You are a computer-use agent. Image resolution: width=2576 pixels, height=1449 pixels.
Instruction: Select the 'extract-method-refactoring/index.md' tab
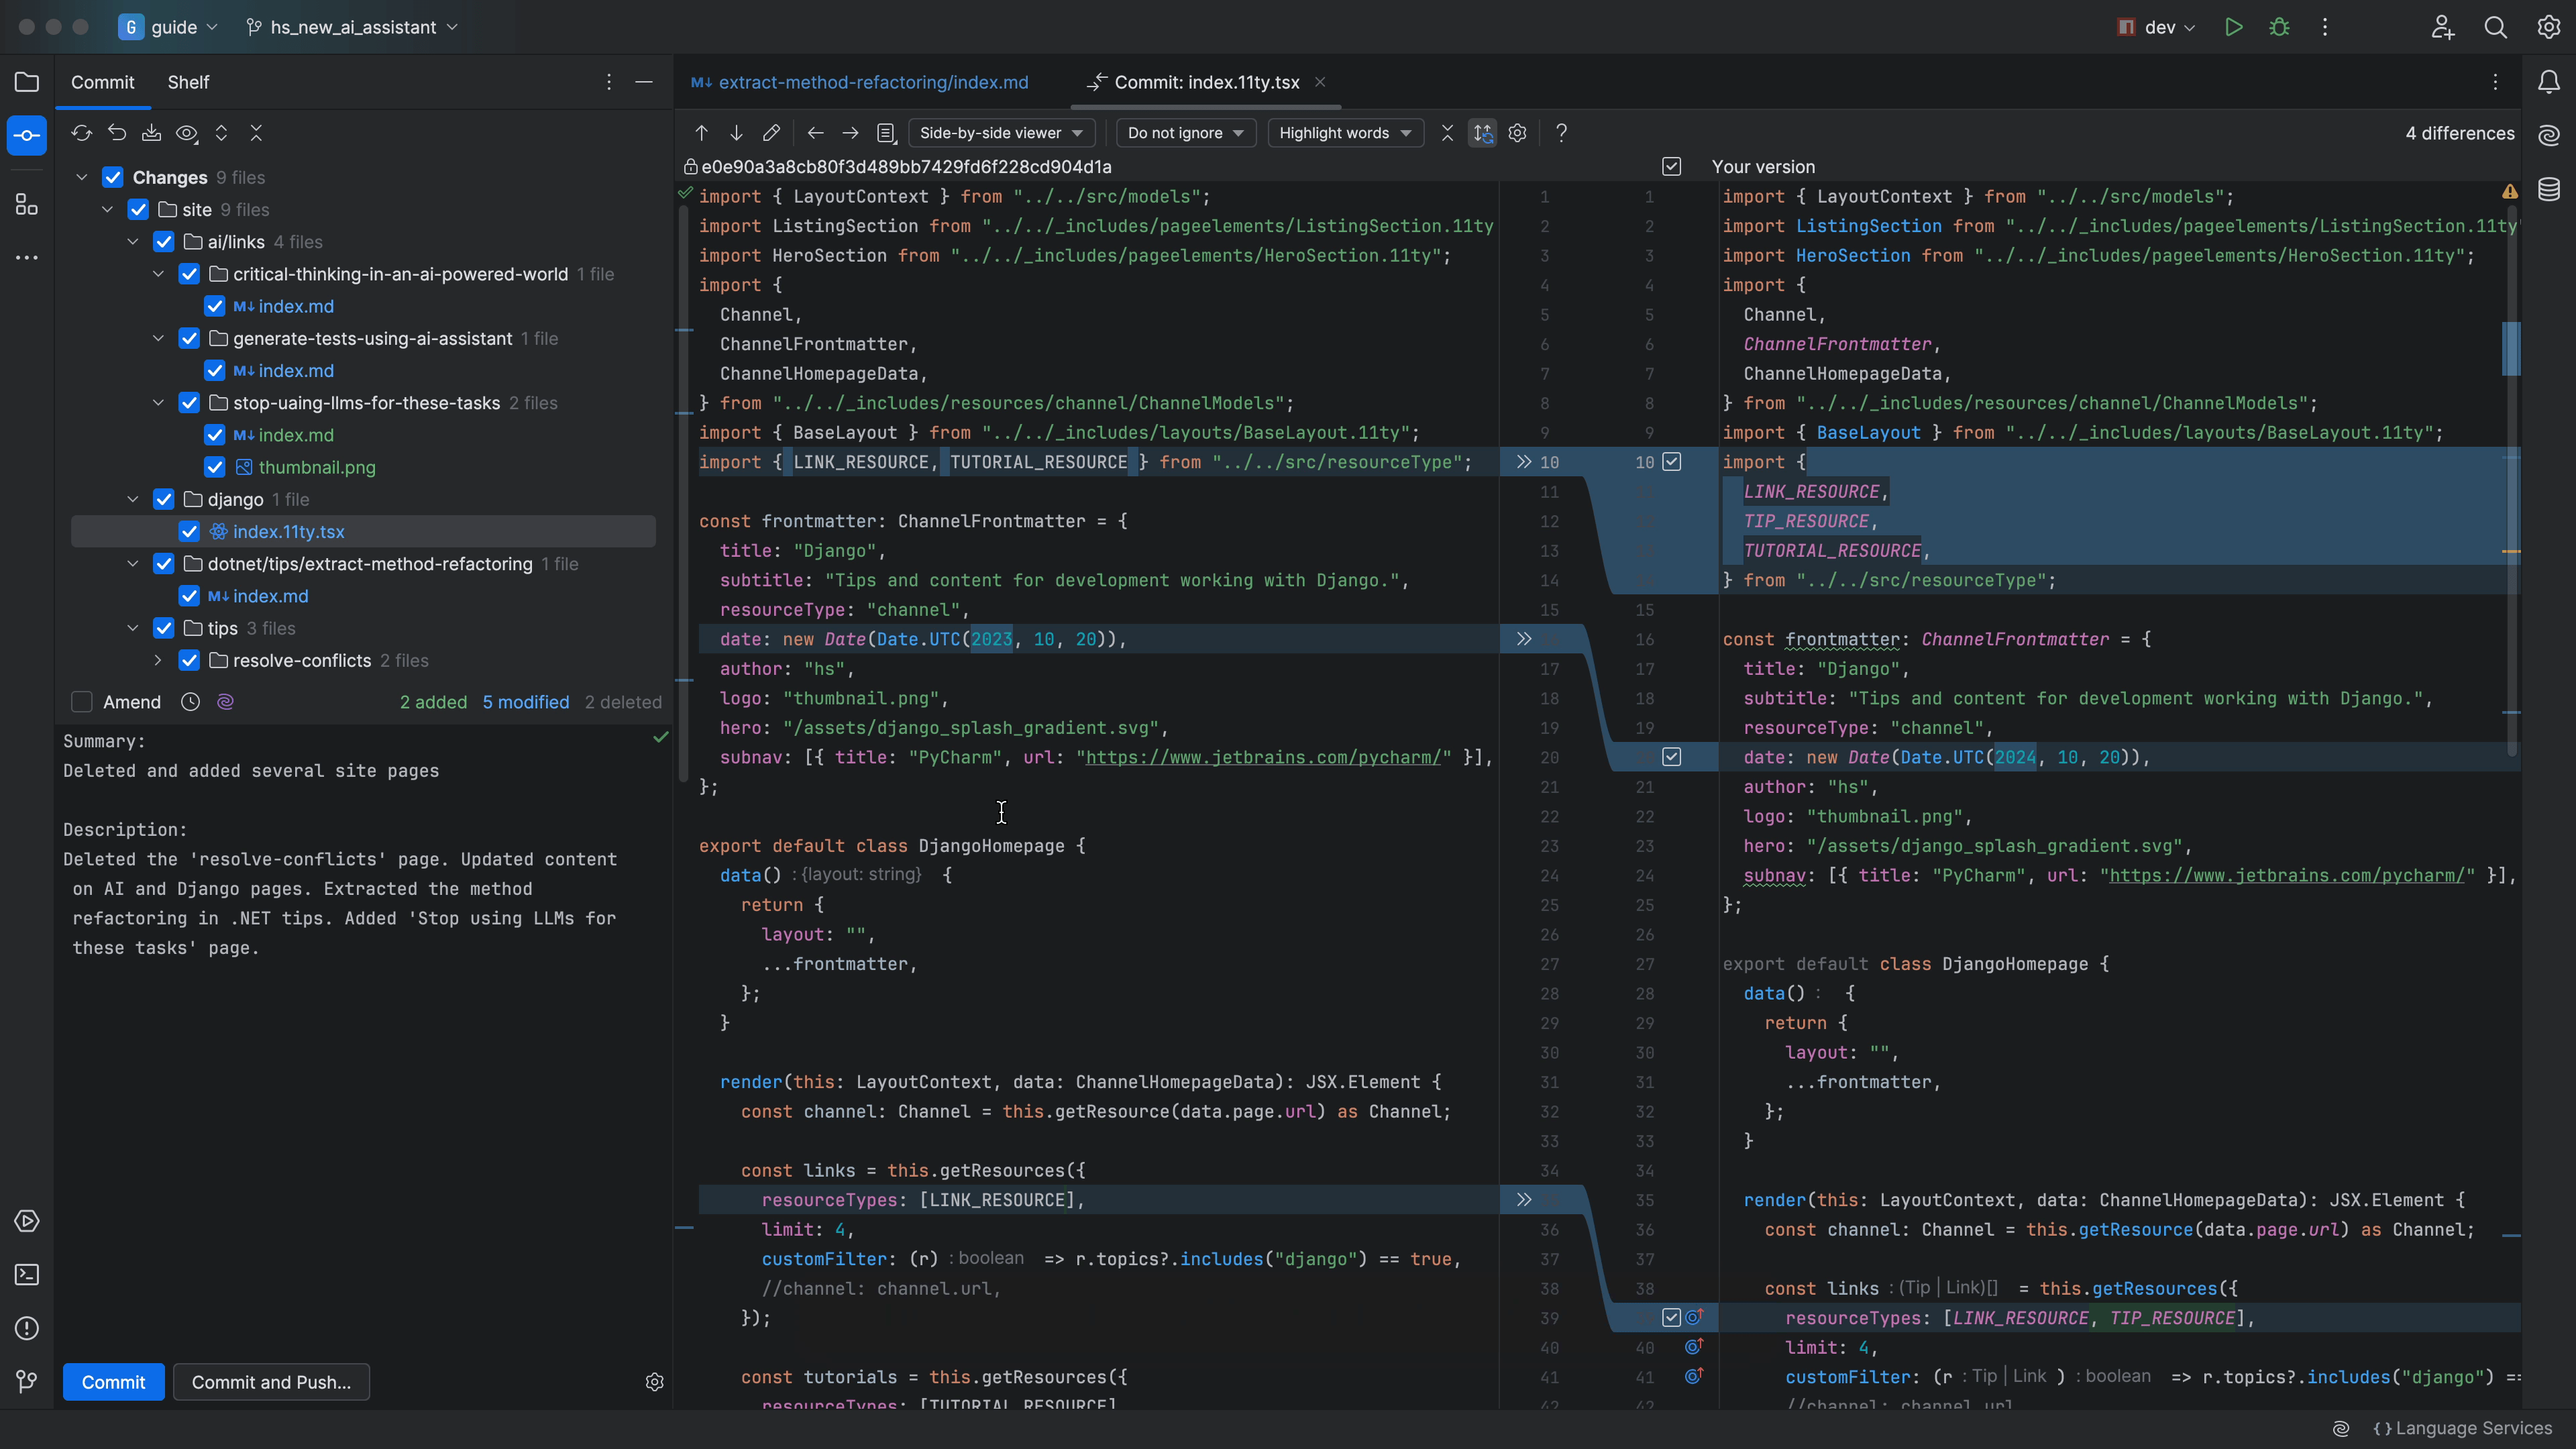pyautogui.click(x=861, y=83)
